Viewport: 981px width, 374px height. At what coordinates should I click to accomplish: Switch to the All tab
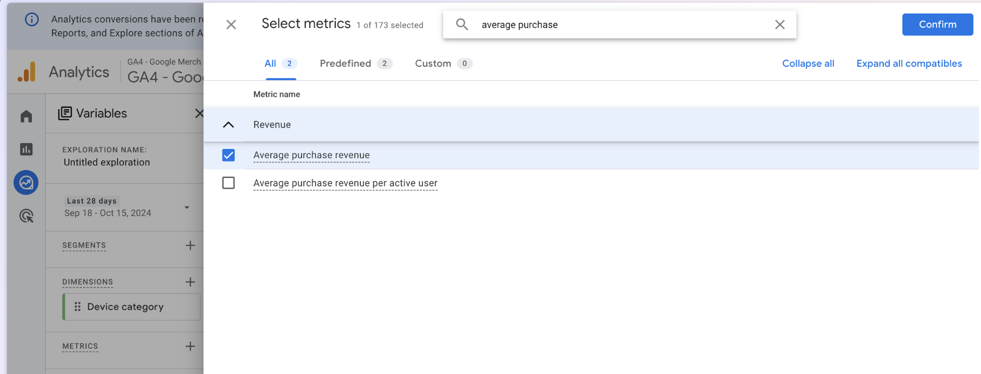pos(280,64)
